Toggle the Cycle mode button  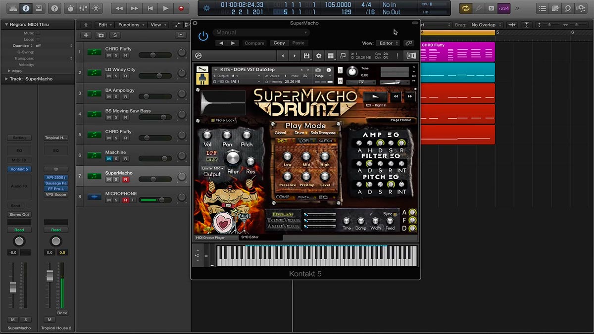coord(465,8)
